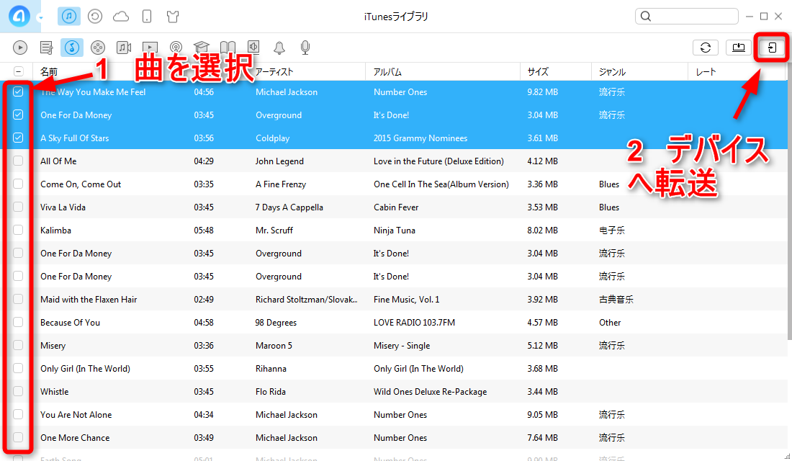This screenshot has width=792, height=461.
Task: Click the AnyTrans logo icon
Action: (19, 16)
